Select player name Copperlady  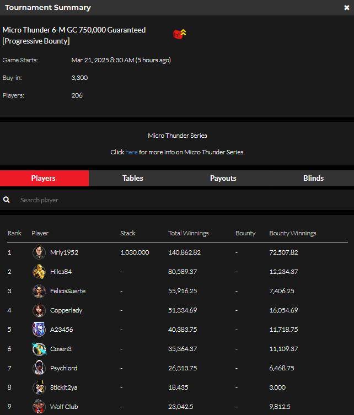coord(66,310)
